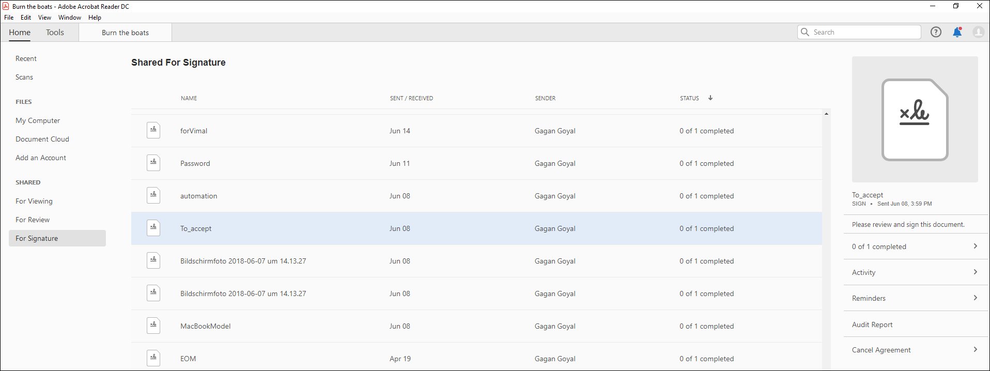This screenshot has height=371, width=990.
Task: Expand the Cancel Agreement option
Action: pos(917,350)
